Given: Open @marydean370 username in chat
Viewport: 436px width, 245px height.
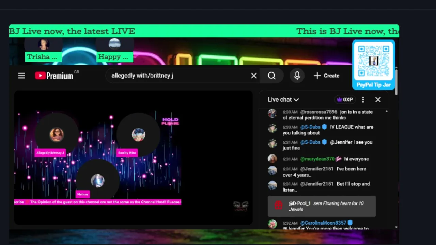Looking at the screenshot, I should click(317, 159).
